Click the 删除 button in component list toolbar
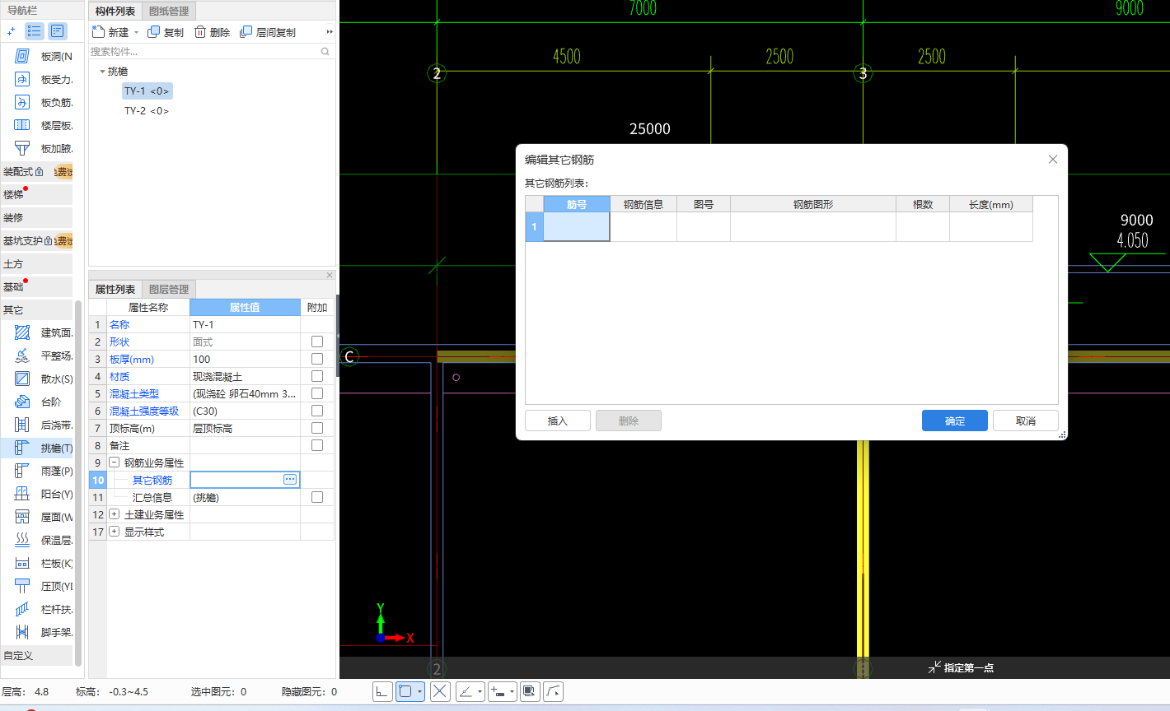The height and width of the screenshot is (711, 1170). point(213,32)
